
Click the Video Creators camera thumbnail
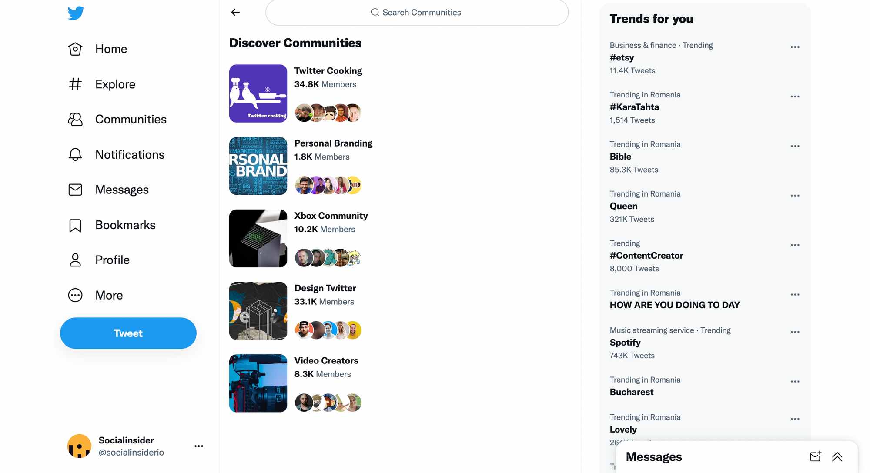258,383
